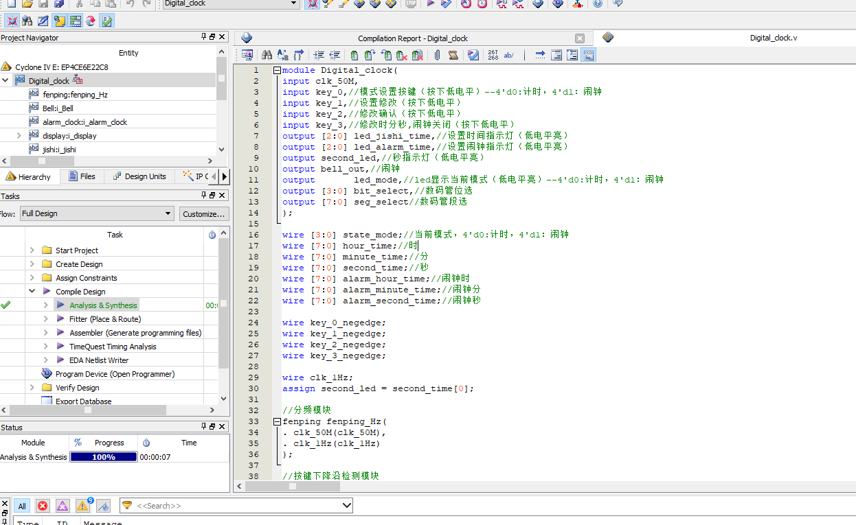This screenshot has width=856, height=525.
Task: Toggle the ab/ whitespace display icon
Action: point(509,55)
